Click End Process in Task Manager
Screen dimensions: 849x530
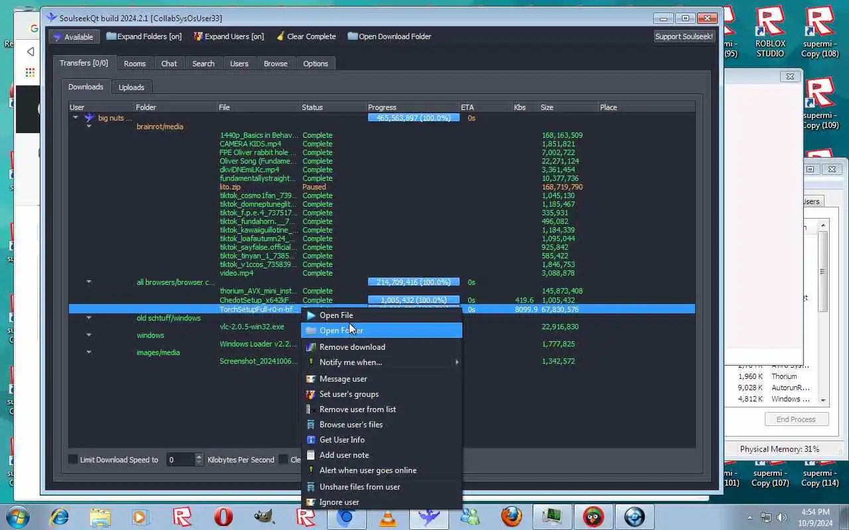tap(795, 419)
